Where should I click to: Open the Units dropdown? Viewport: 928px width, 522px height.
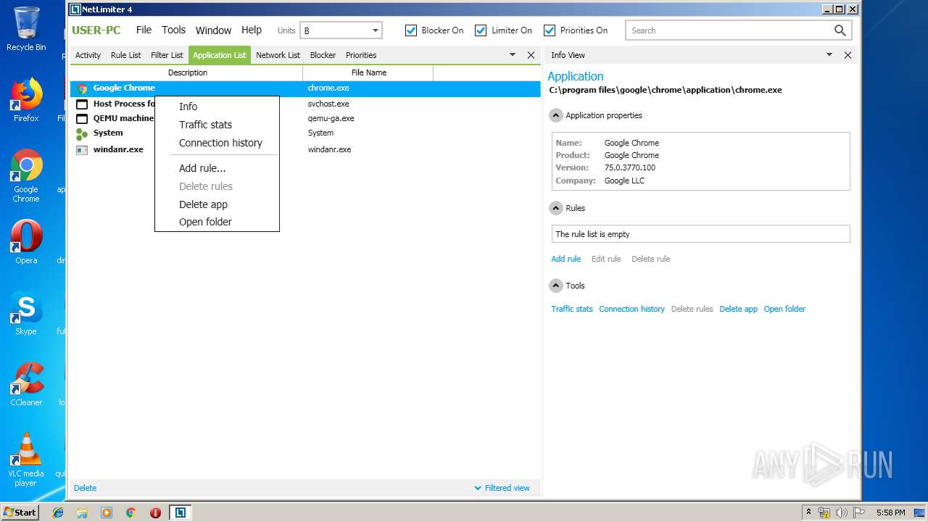(x=341, y=30)
